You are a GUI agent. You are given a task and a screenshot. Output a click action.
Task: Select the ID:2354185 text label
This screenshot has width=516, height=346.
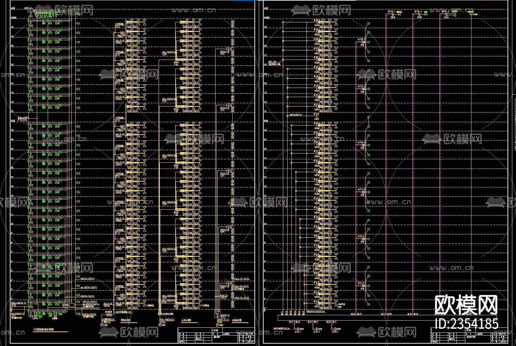pos(466,324)
